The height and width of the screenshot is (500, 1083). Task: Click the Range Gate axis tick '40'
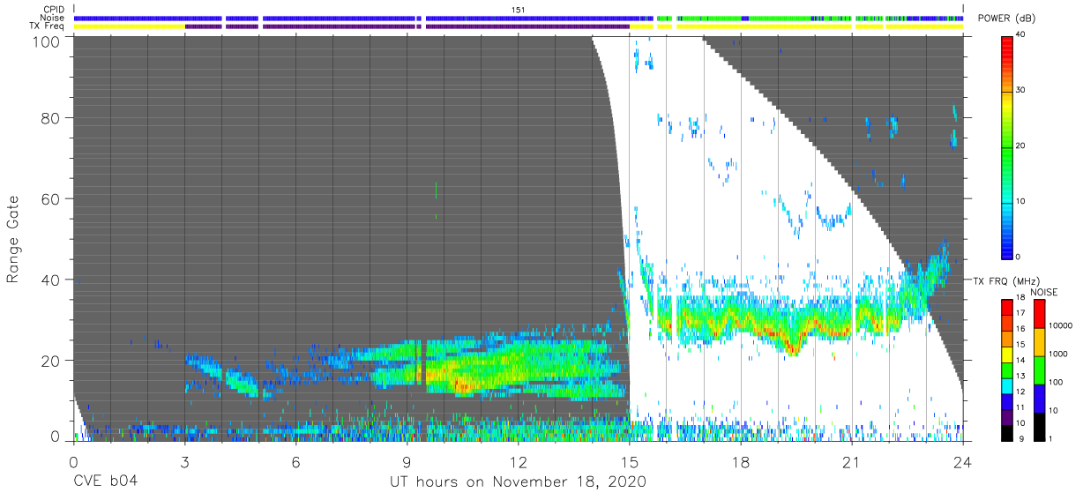pyautogui.click(x=52, y=280)
